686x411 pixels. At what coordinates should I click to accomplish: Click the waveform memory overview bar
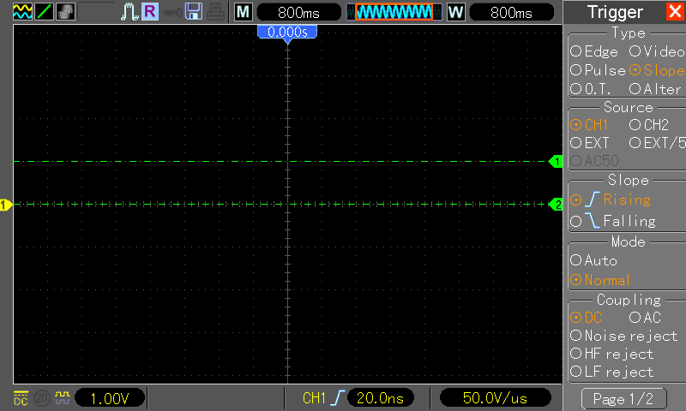tap(394, 12)
